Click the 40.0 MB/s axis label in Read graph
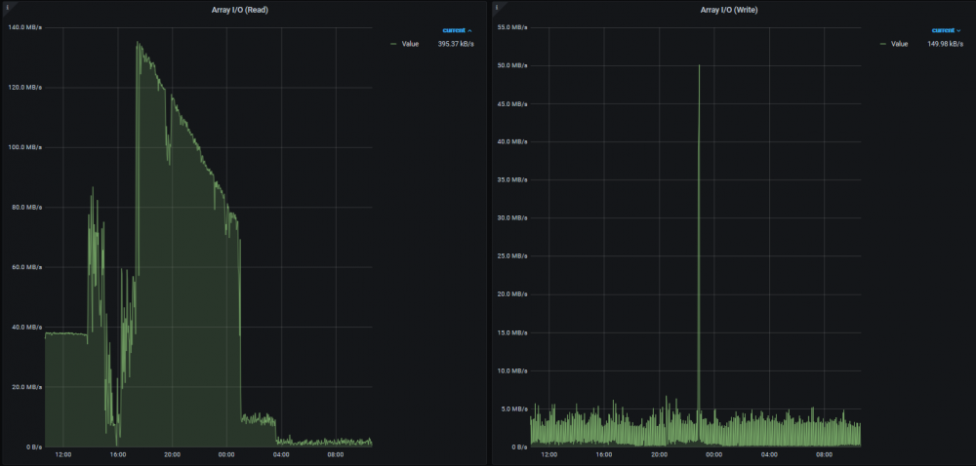 (x=26, y=327)
